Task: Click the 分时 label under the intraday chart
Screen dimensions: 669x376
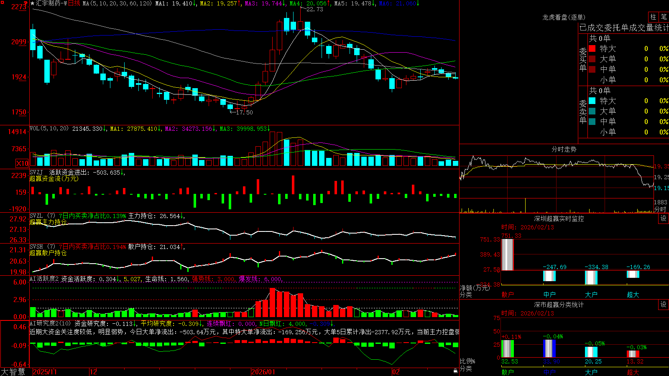Action: (660, 209)
